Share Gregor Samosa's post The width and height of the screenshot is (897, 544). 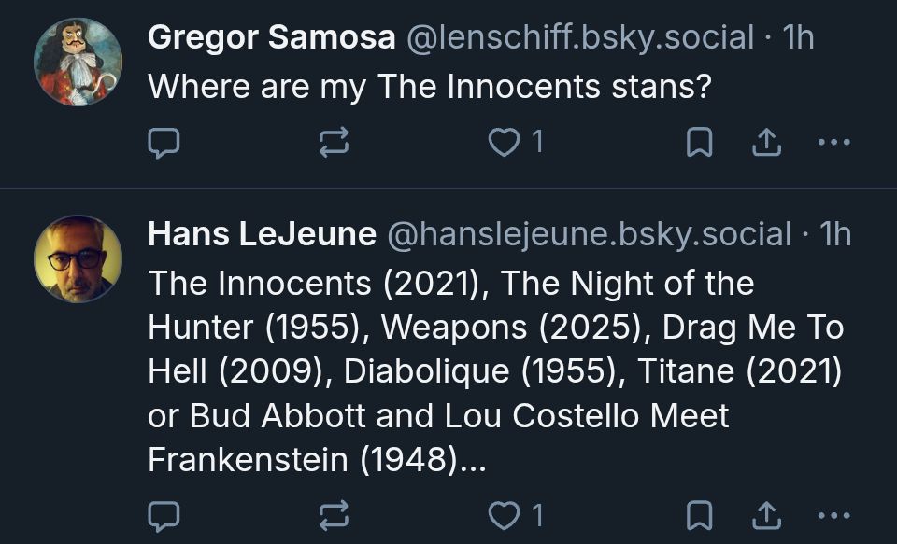[x=766, y=142]
